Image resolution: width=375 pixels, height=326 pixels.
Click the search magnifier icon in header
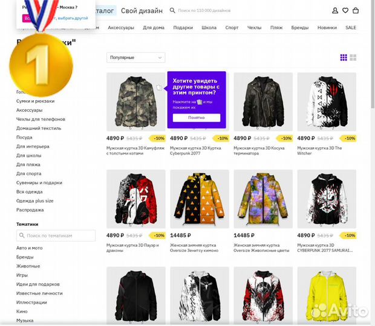pyautogui.click(x=172, y=10)
